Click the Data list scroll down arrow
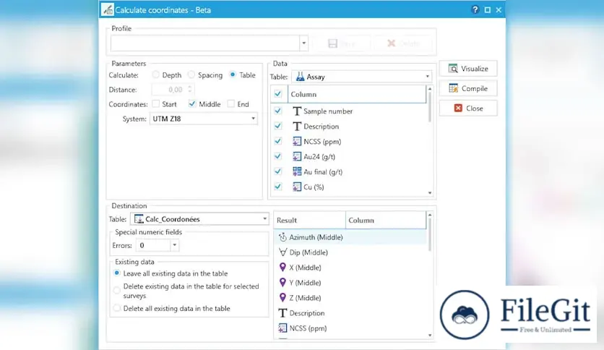604x350 pixels. [x=430, y=193]
